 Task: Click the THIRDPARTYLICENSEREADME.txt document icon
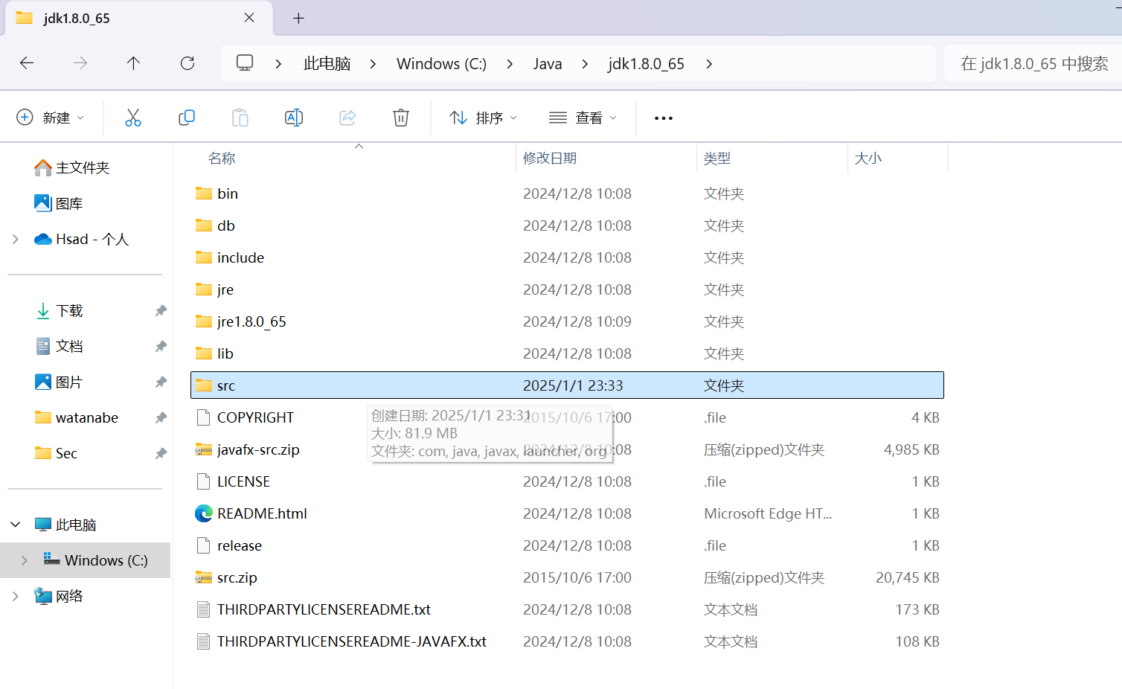click(x=203, y=609)
